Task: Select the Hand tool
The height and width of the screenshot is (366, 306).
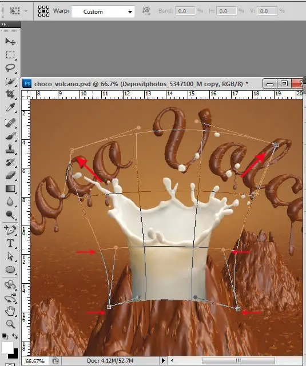Action: point(10,311)
